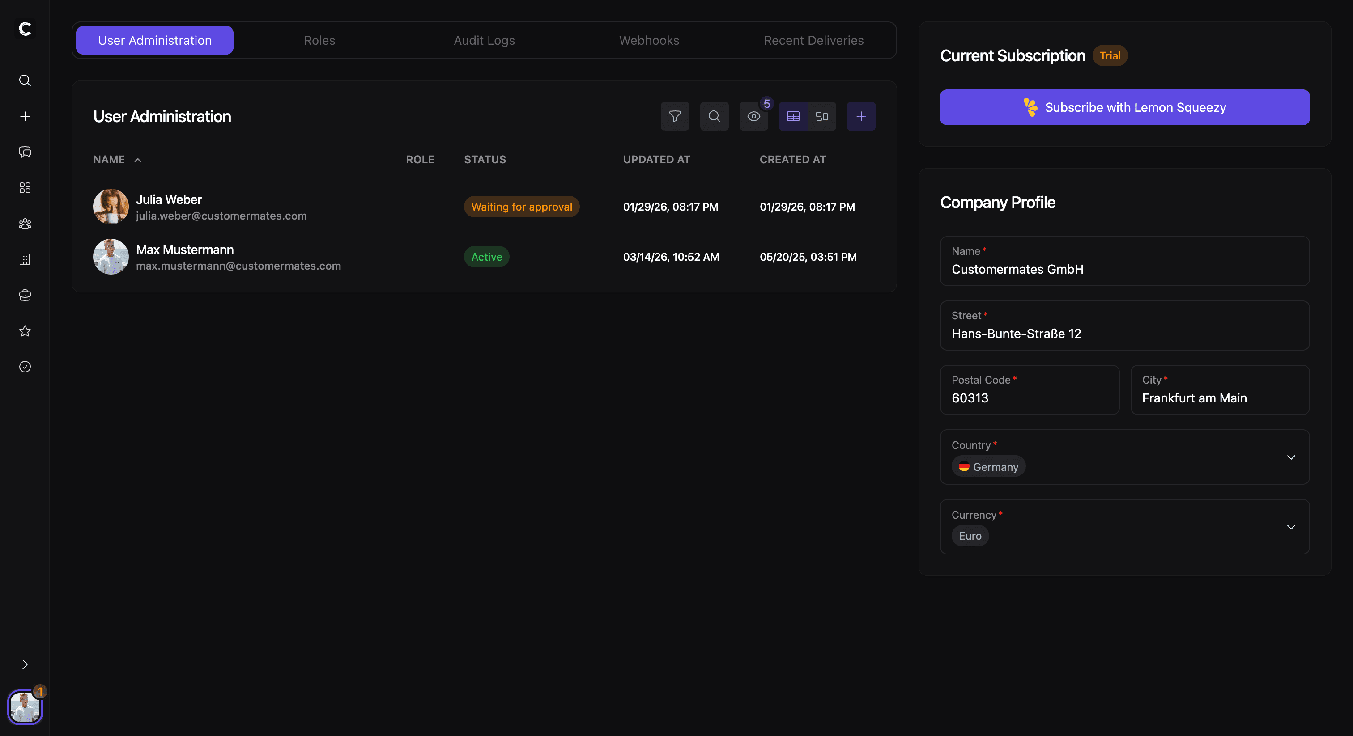1353x736 pixels.
Task: Open the favorites star sidebar icon
Action: pos(25,331)
